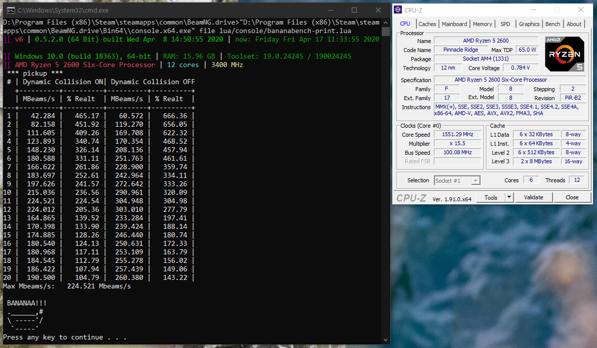
Task: Select the Memory tab
Action: pos(482,24)
